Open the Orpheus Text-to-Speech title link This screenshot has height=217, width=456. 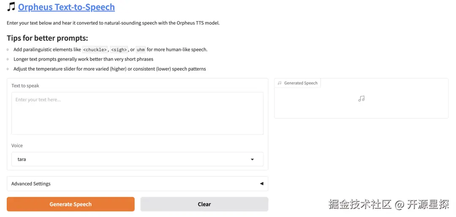click(x=66, y=7)
